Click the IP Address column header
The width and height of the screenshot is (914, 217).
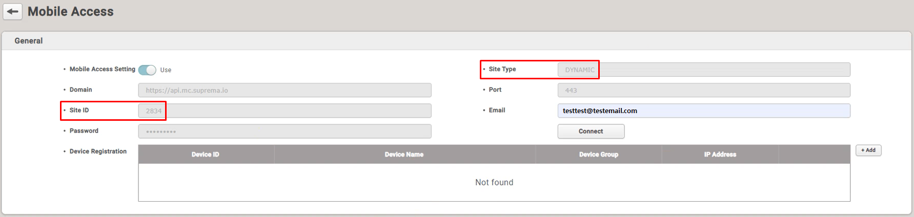tap(720, 155)
